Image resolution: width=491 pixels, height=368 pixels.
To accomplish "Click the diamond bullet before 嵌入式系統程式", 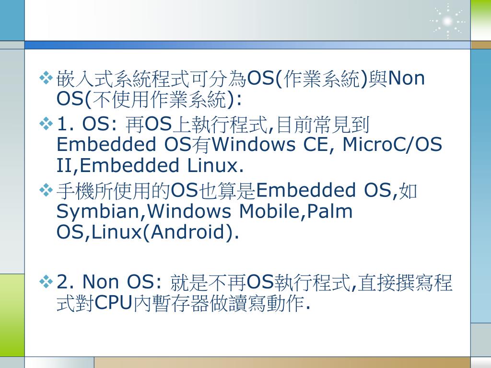I will (46, 78).
